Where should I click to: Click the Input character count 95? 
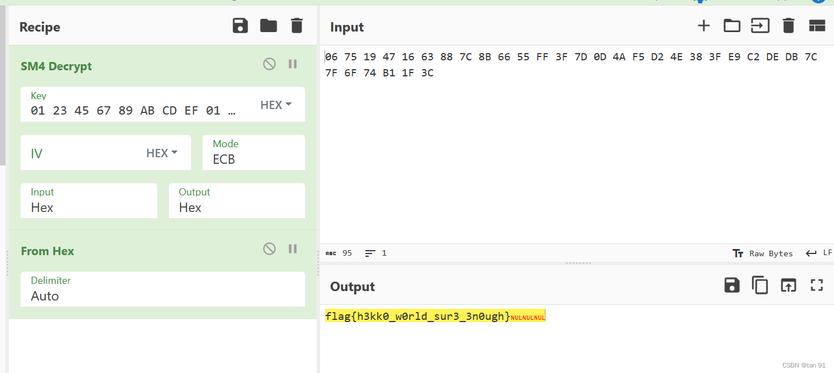pyautogui.click(x=339, y=253)
